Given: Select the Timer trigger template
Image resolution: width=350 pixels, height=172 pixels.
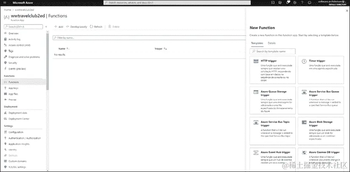Looking at the screenshot, I should click(321, 70).
